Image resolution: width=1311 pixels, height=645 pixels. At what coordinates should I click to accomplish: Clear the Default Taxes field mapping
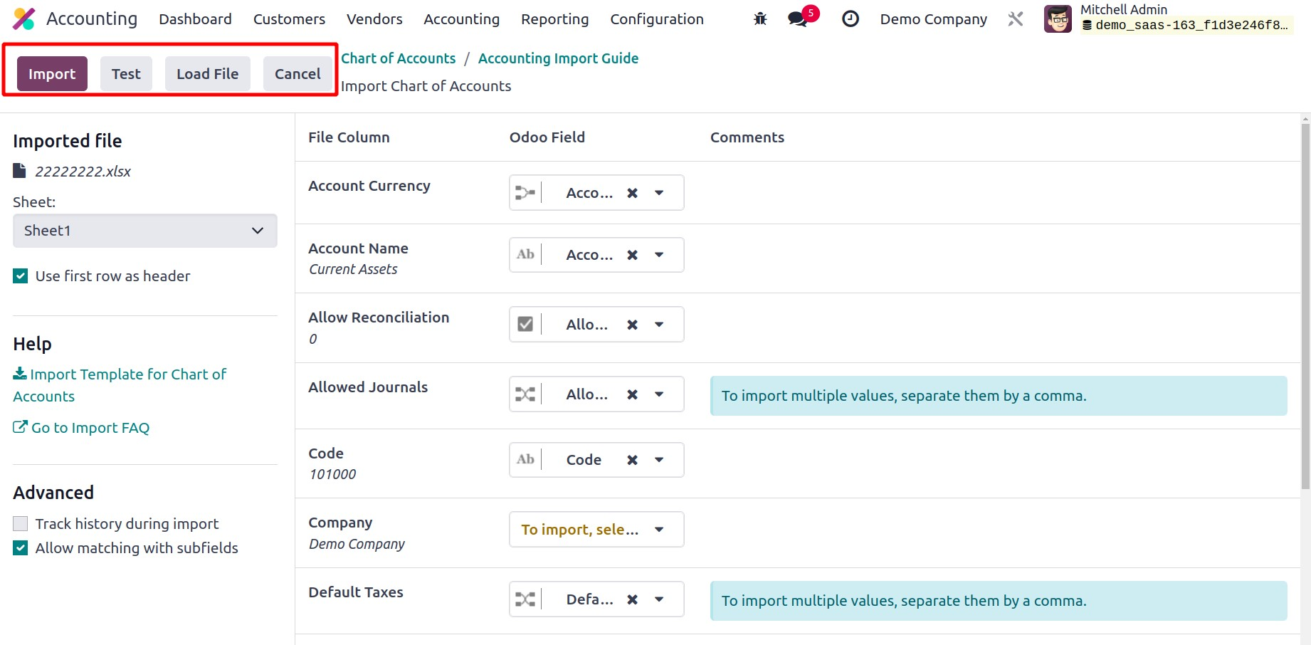point(632,599)
